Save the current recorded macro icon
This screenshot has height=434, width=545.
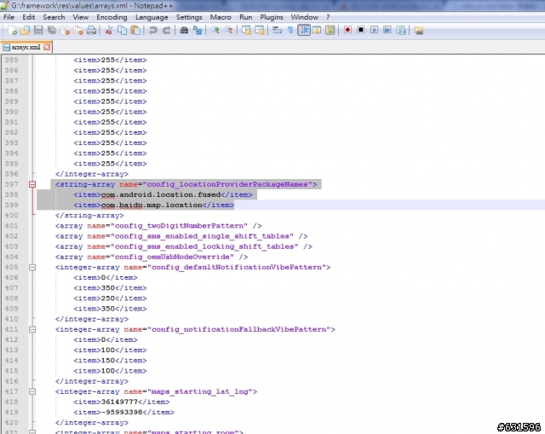(401, 31)
